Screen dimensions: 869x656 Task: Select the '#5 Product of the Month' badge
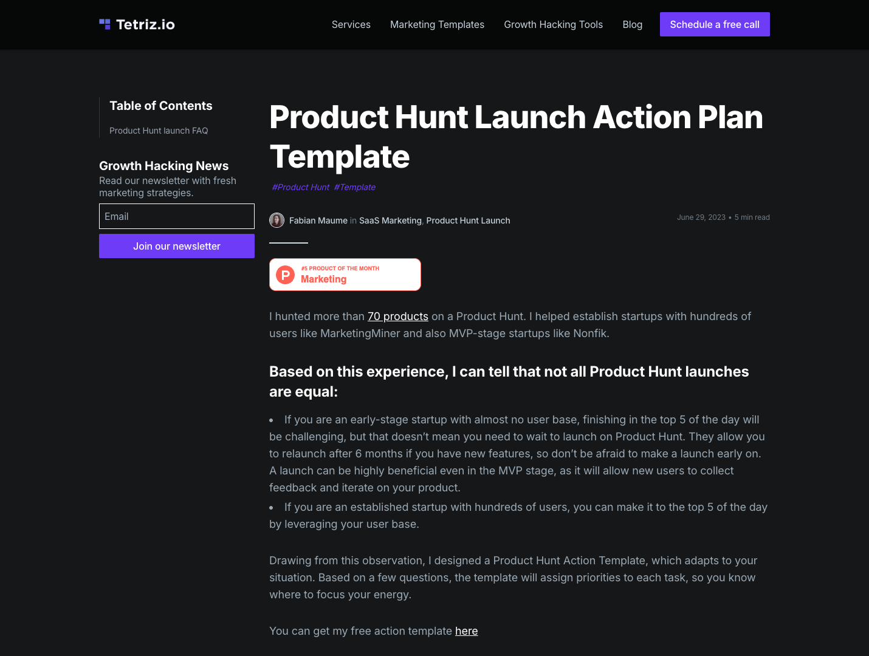click(345, 274)
